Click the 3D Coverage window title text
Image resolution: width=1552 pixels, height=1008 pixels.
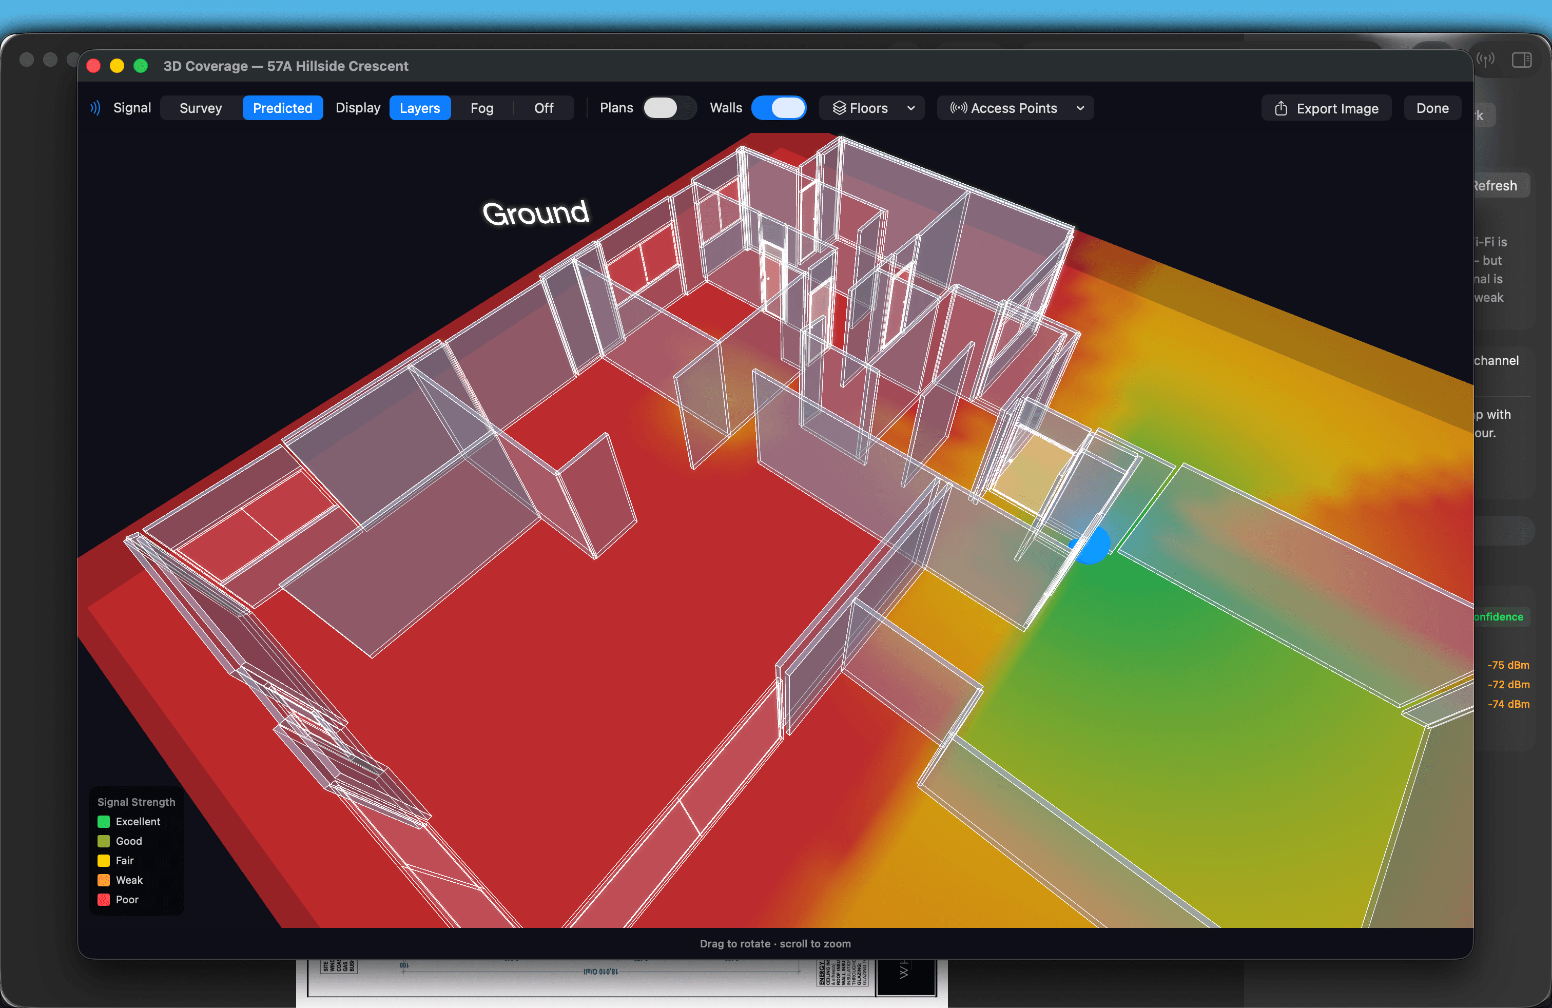(286, 66)
